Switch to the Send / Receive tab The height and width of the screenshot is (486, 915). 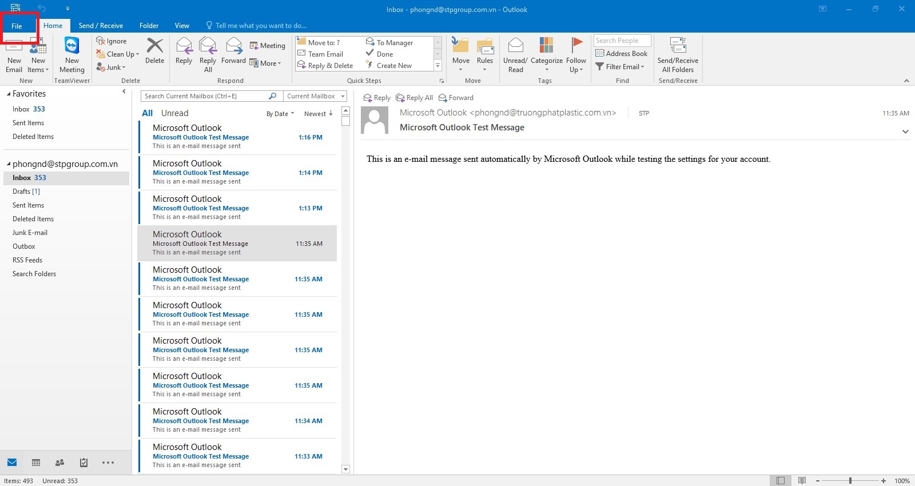point(101,26)
